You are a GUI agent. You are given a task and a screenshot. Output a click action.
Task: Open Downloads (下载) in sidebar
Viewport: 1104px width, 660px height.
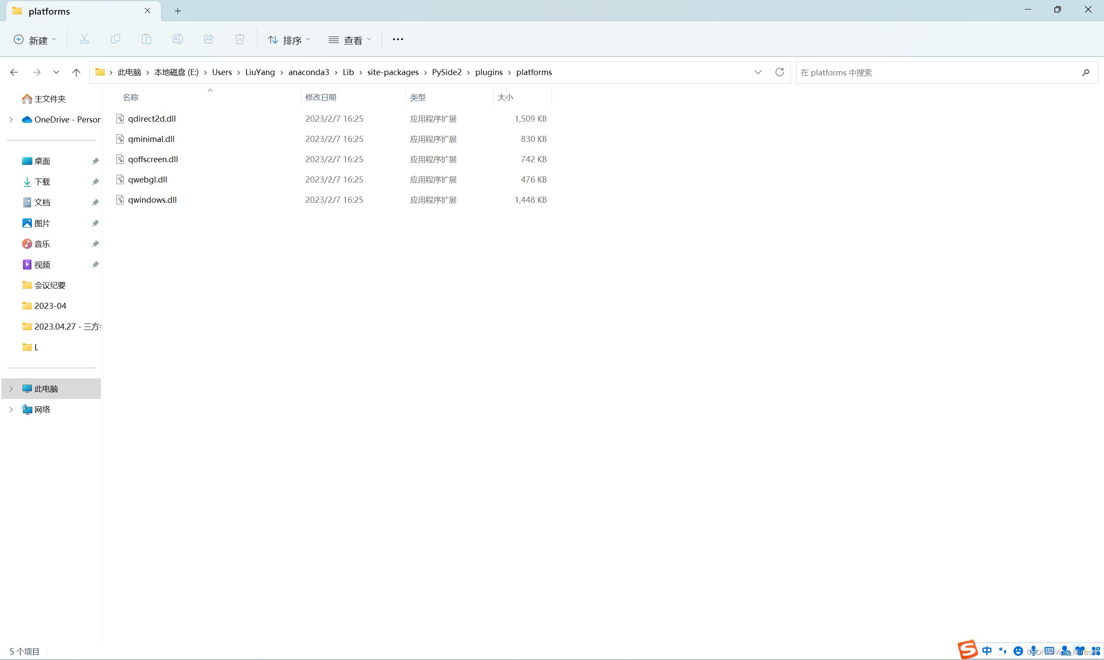(36, 182)
